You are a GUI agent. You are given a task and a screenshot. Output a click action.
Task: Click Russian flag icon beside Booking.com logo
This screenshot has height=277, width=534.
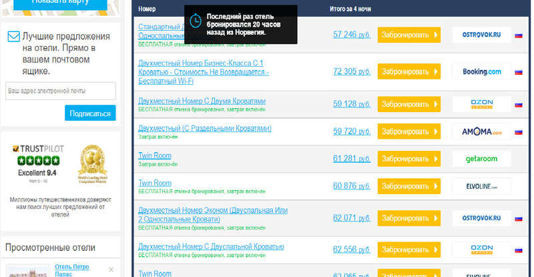[518, 72]
